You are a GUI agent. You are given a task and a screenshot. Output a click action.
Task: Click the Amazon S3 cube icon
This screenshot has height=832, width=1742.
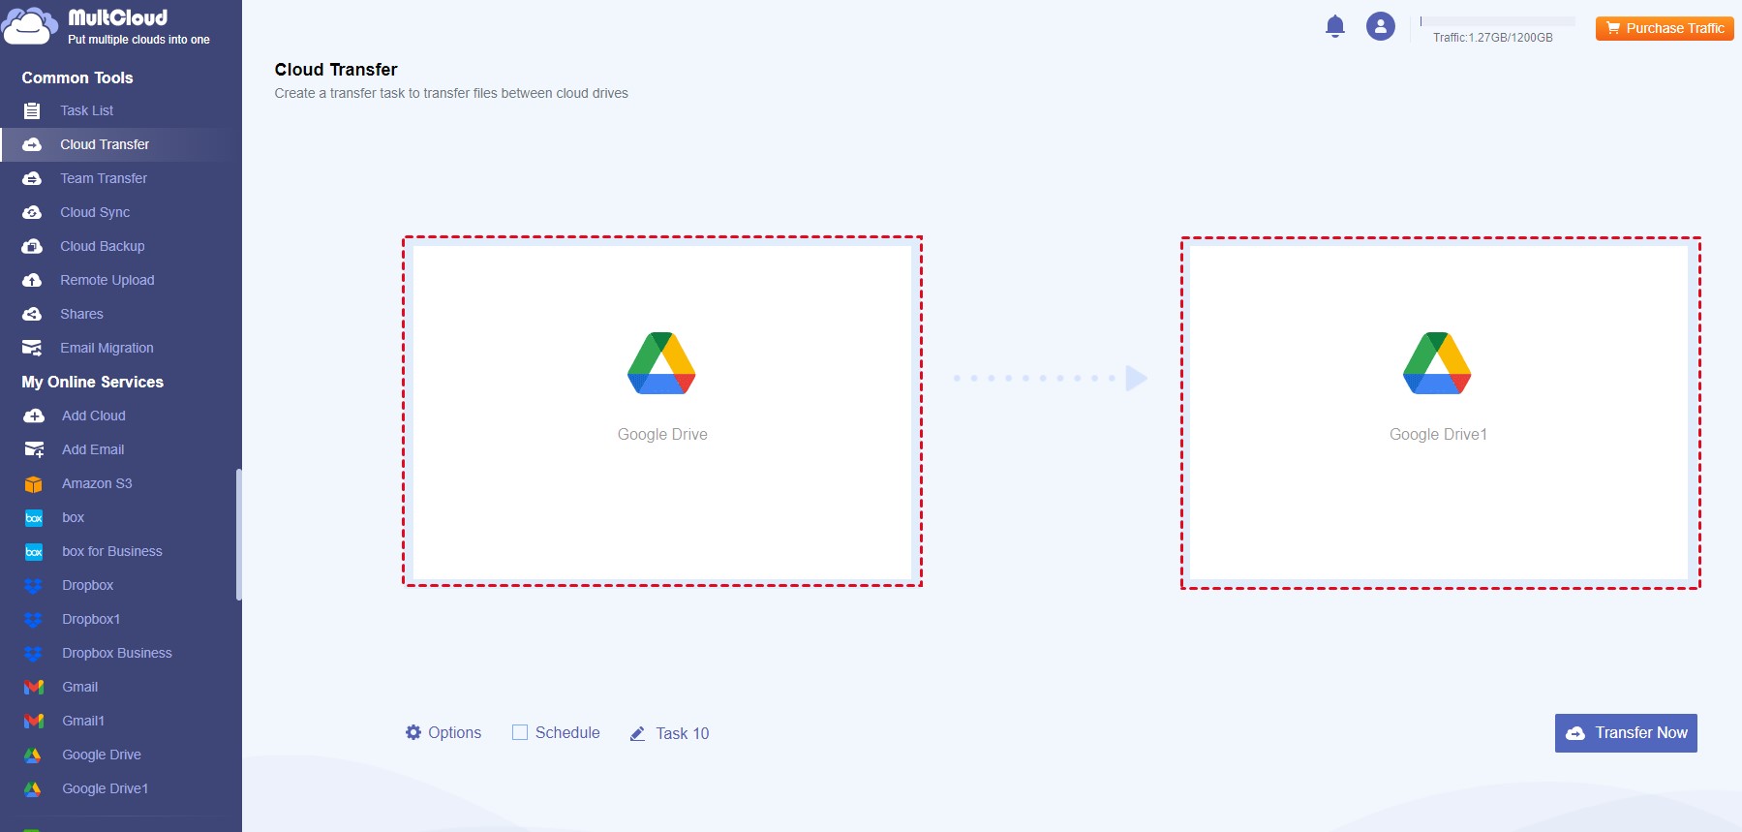[34, 483]
